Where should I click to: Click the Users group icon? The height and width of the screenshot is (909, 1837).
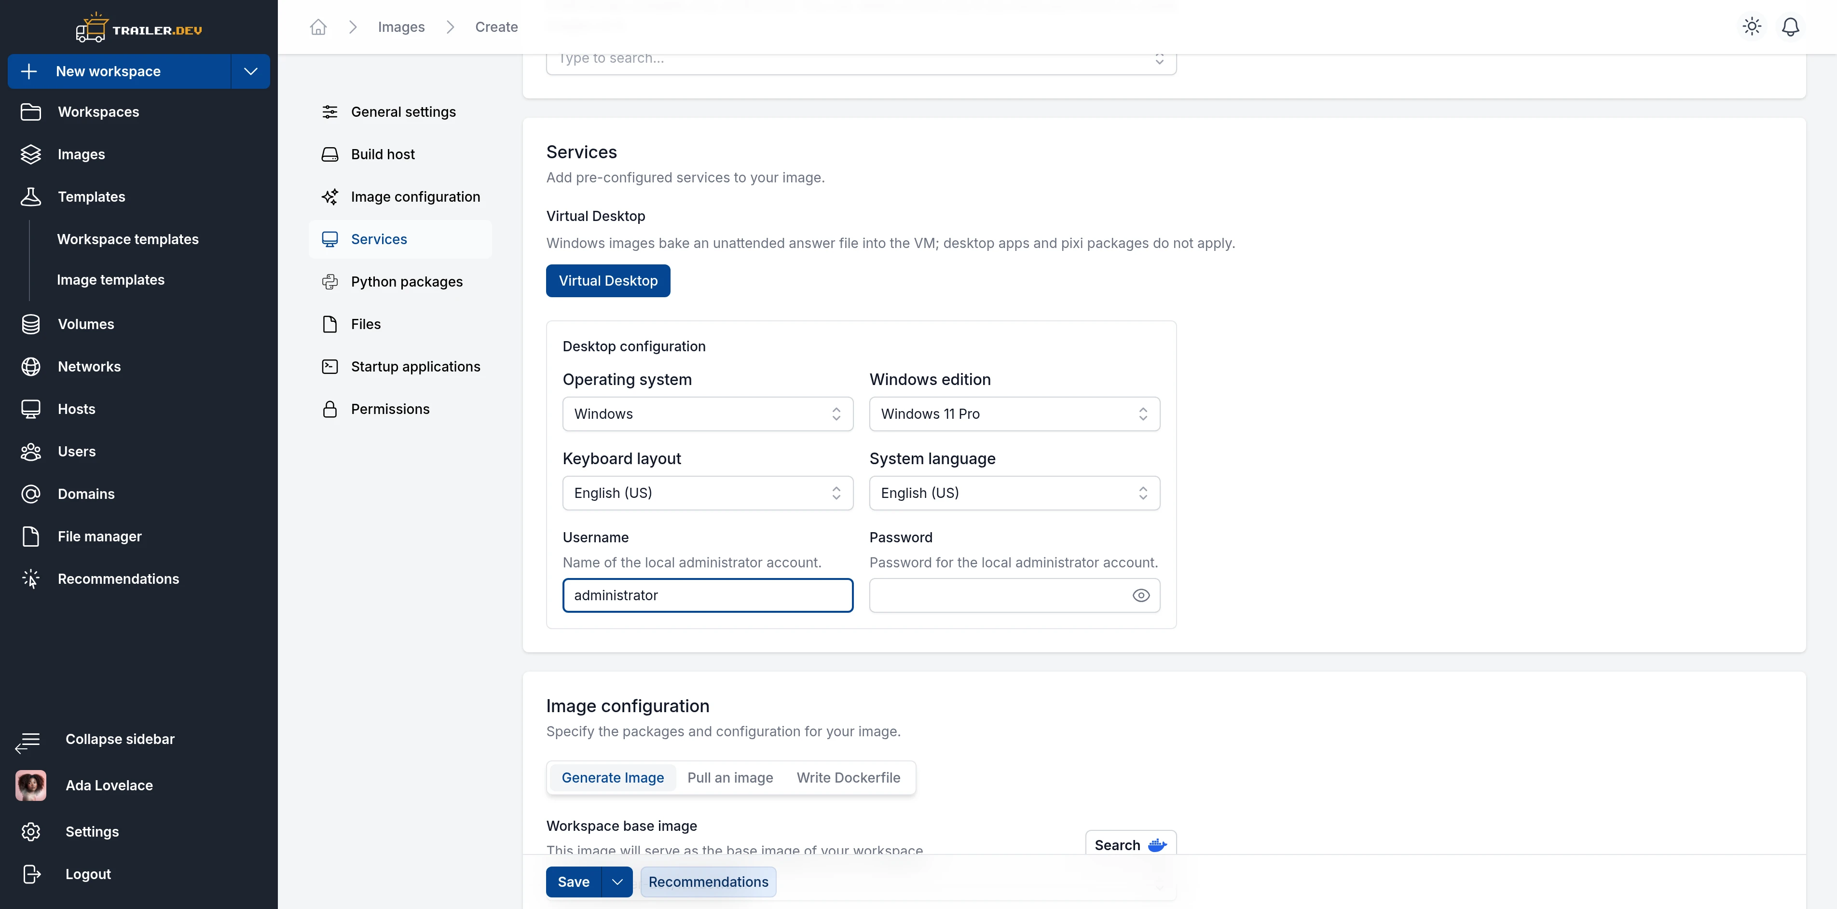31,452
